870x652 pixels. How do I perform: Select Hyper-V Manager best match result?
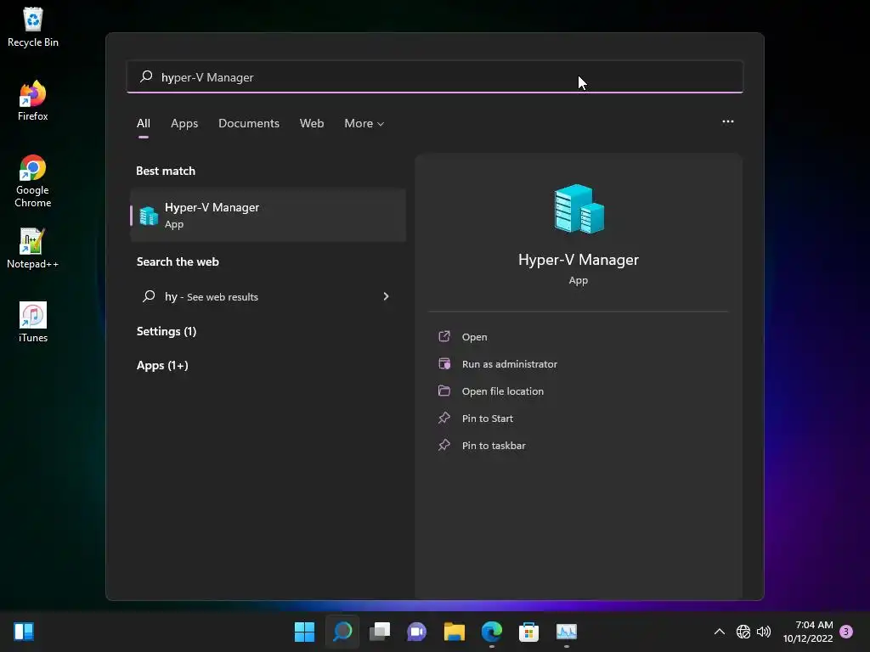pyautogui.click(x=268, y=215)
